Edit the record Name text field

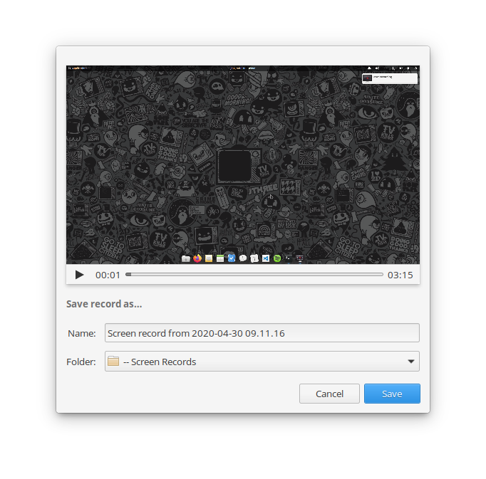(262, 333)
